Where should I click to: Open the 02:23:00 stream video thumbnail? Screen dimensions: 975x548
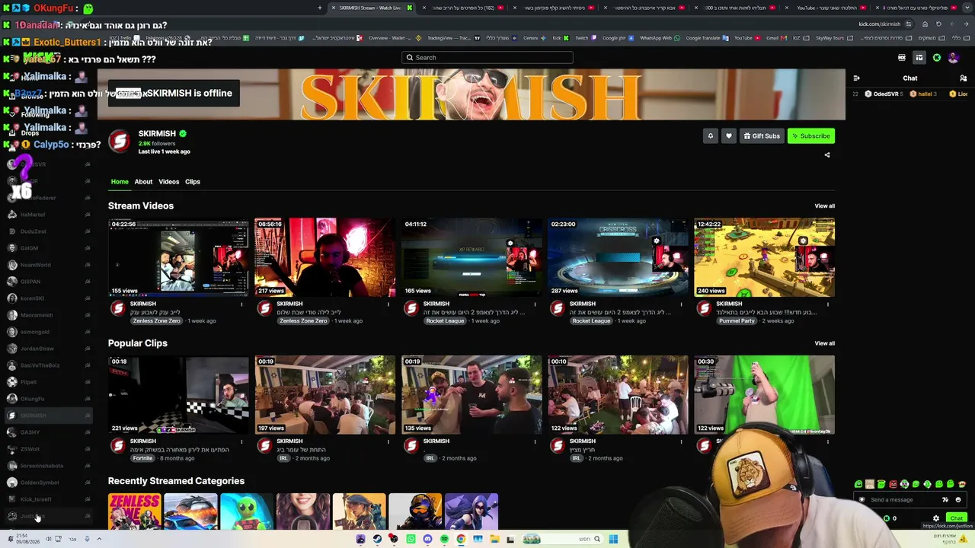pos(618,257)
